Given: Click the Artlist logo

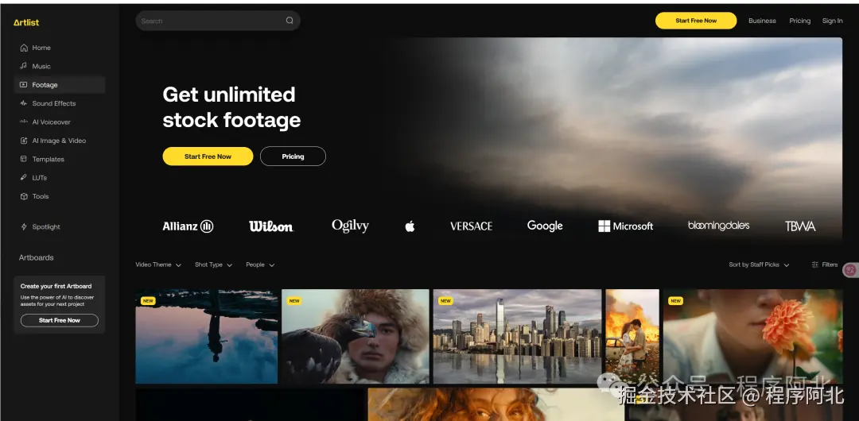Looking at the screenshot, I should pos(26,22).
